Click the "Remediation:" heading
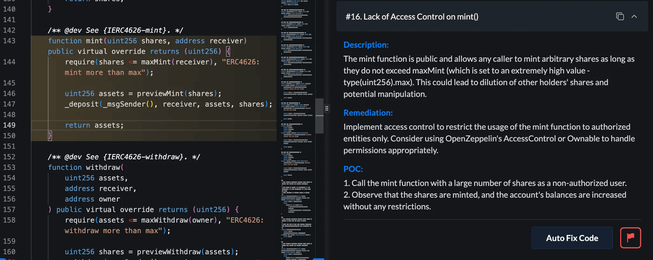 tap(367, 113)
